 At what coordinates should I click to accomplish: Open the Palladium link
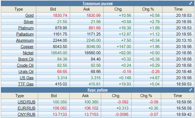click(x=26, y=34)
